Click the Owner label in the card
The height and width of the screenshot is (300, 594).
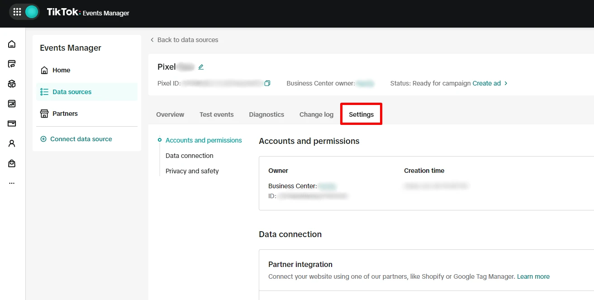278,171
